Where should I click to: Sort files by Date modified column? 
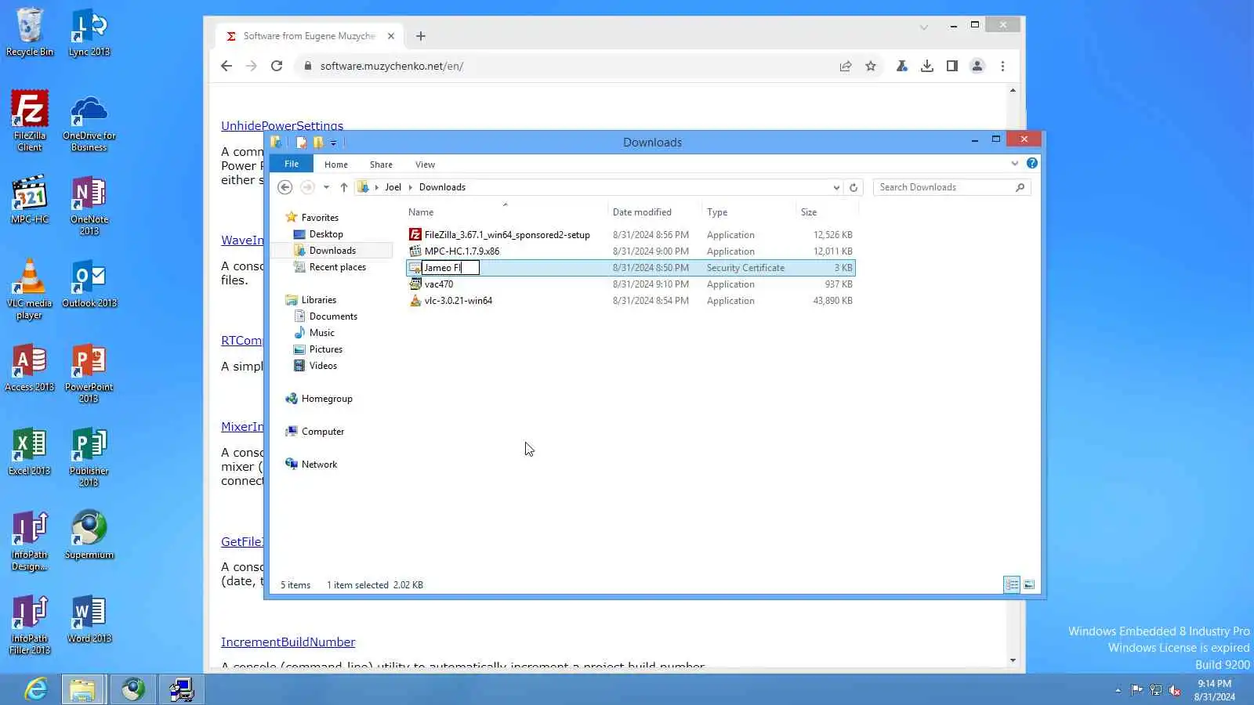(642, 212)
